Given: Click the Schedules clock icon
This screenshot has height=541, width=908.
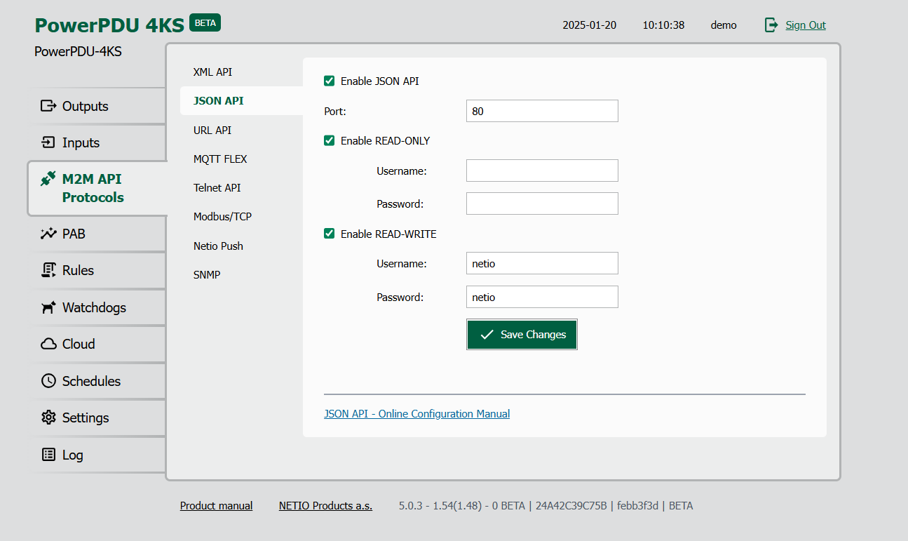Looking at the screenshot, I should [x=48, y=381].
